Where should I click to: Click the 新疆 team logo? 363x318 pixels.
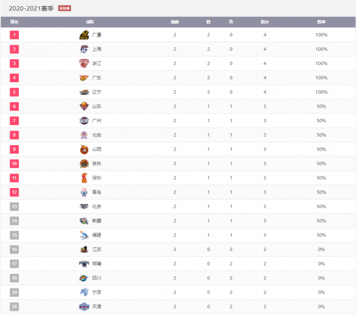tap(84, 221)
